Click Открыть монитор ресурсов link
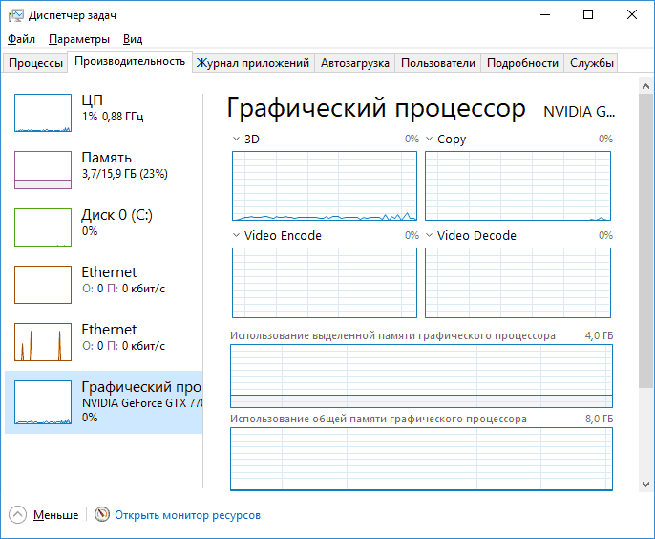The image size is (655, 539). [187, 515]
